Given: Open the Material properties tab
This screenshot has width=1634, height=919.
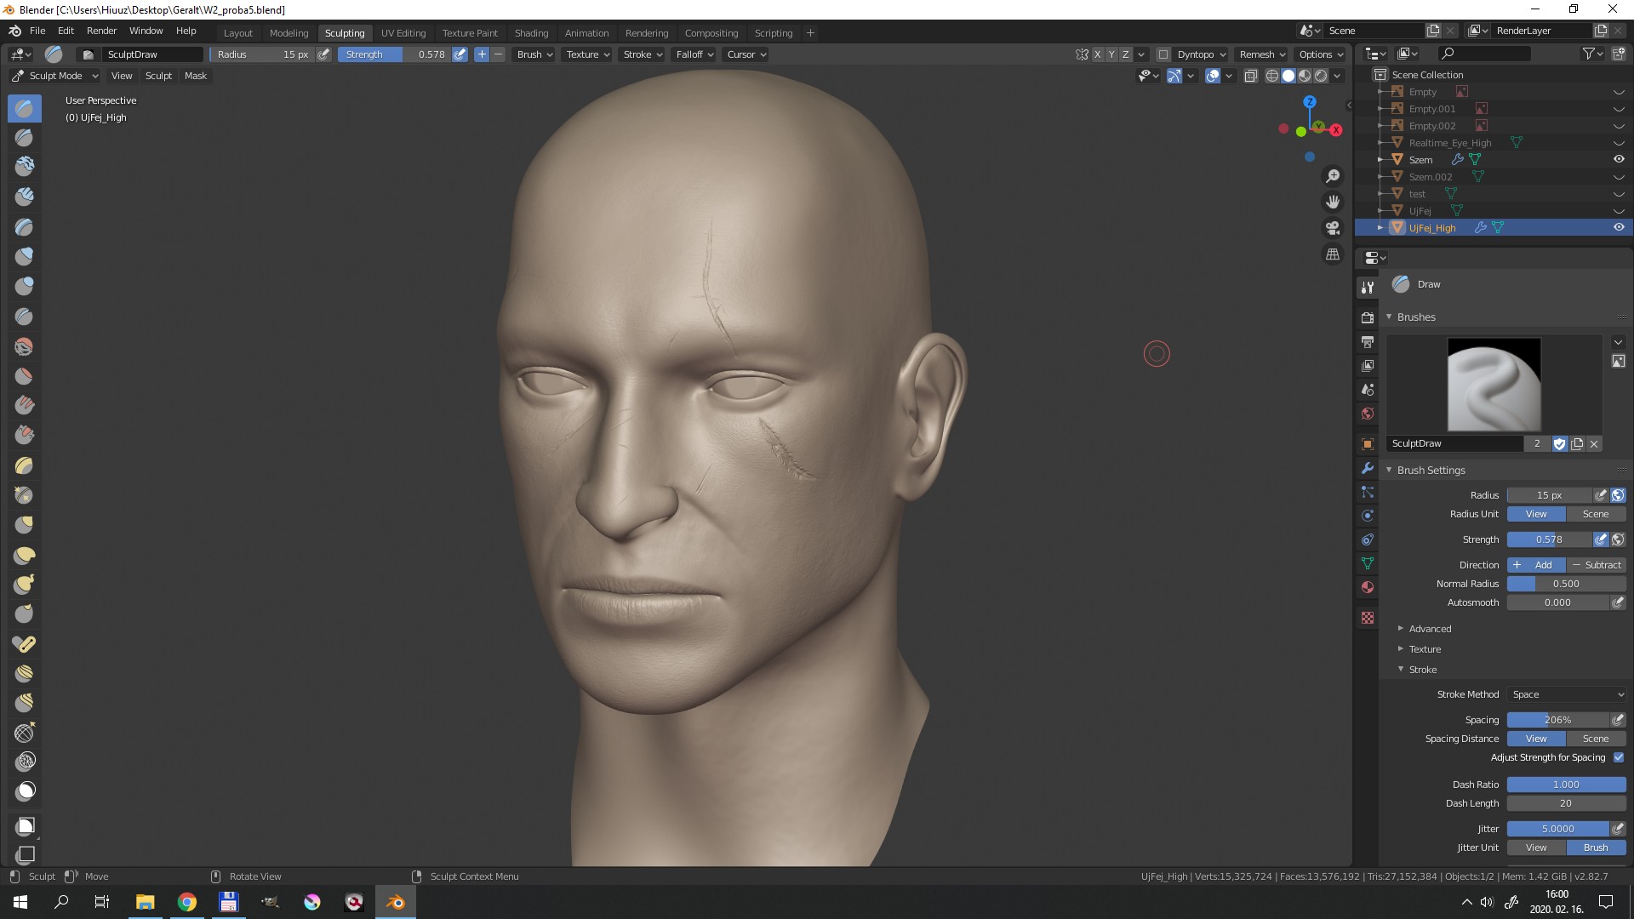Looking at the screenshot, I should (x=1368, y=587).
